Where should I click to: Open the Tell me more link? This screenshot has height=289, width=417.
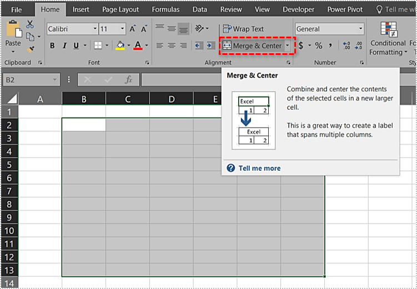point(259,168)
